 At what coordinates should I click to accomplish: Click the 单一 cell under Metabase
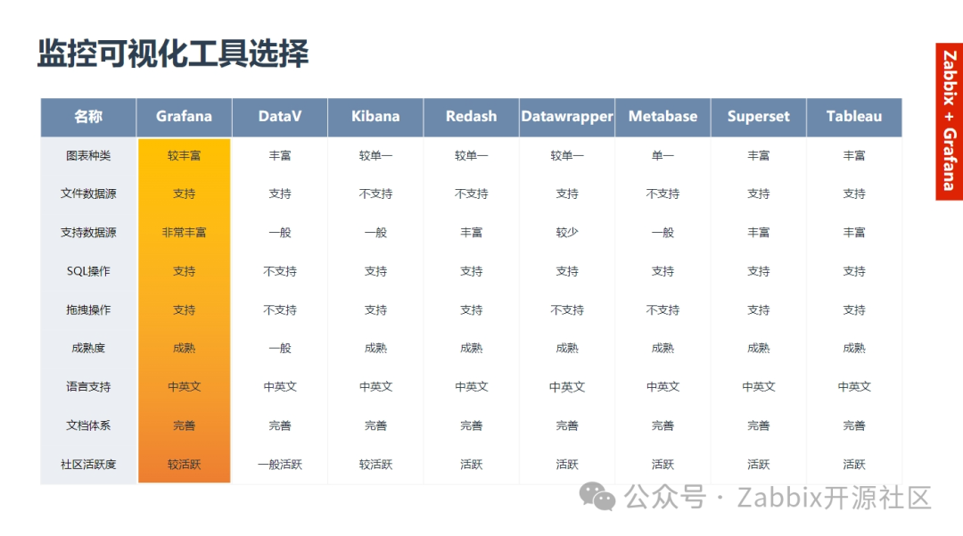click(663, 155)
